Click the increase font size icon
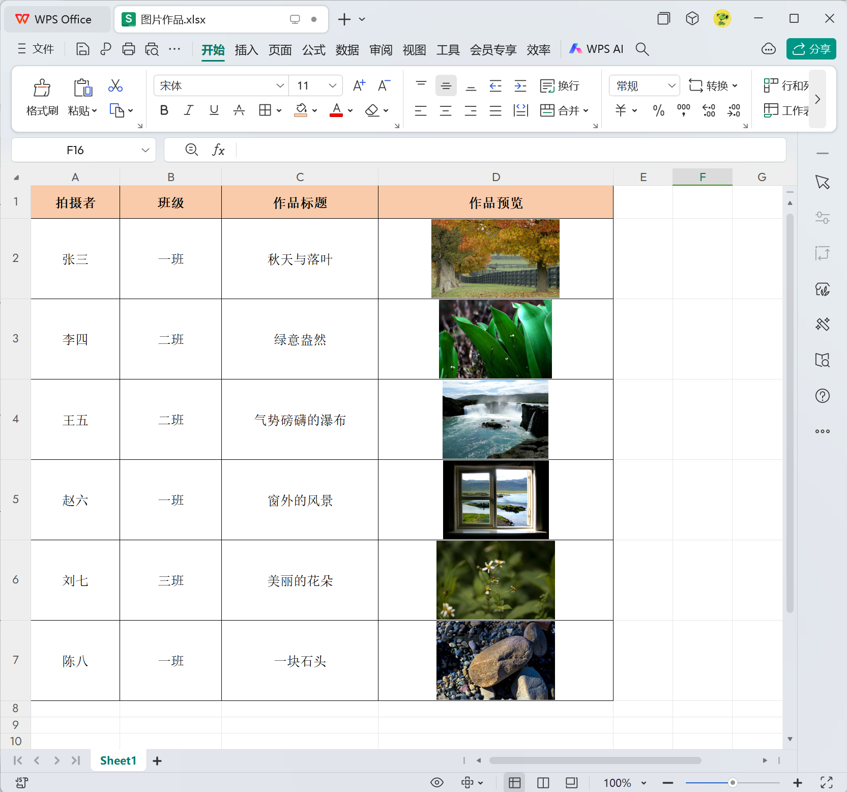This screenshot has width=847, height=792. [x=359, y=86]
